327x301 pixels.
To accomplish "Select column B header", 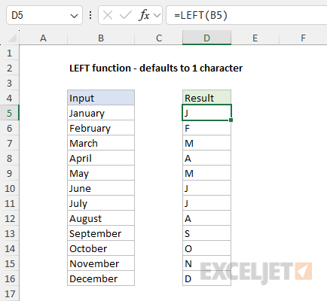I will [x=101, y=38].
